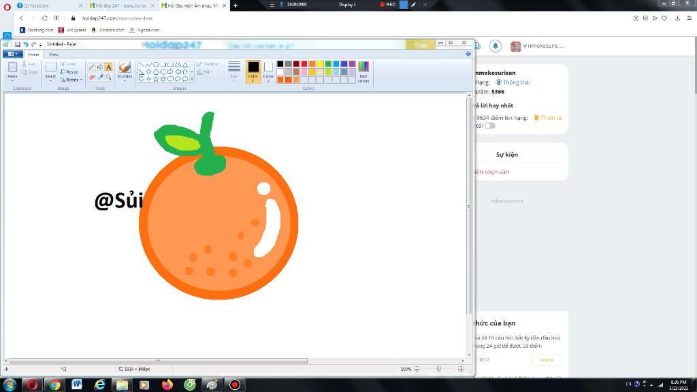Click the Redo arrow in Paint title bar

(x=34, y=44)
